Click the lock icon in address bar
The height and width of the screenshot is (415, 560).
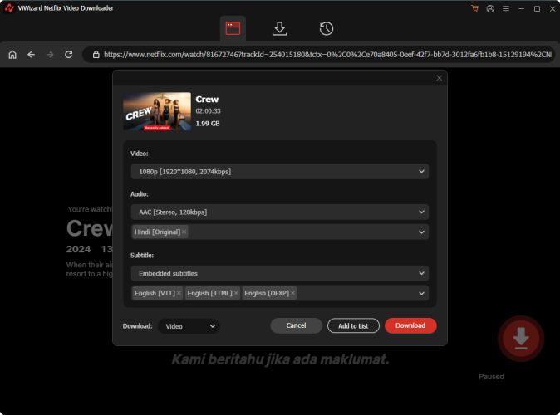tap(96, 55)
